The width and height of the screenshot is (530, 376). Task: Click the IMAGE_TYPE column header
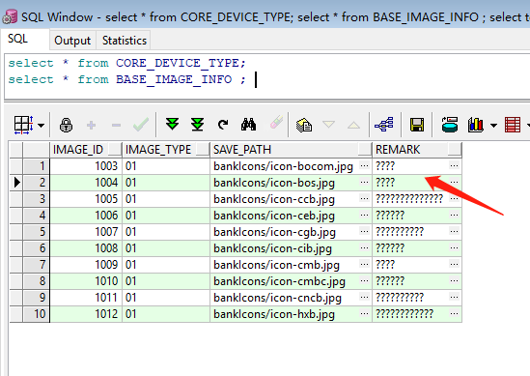point(166,150)
